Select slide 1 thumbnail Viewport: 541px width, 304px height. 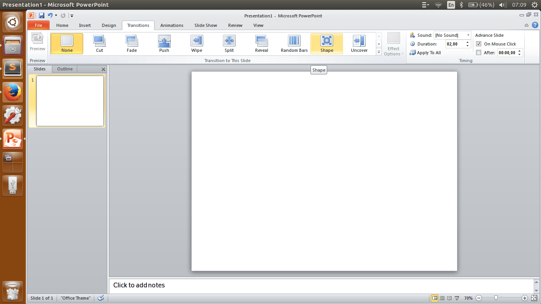[70, 101]
